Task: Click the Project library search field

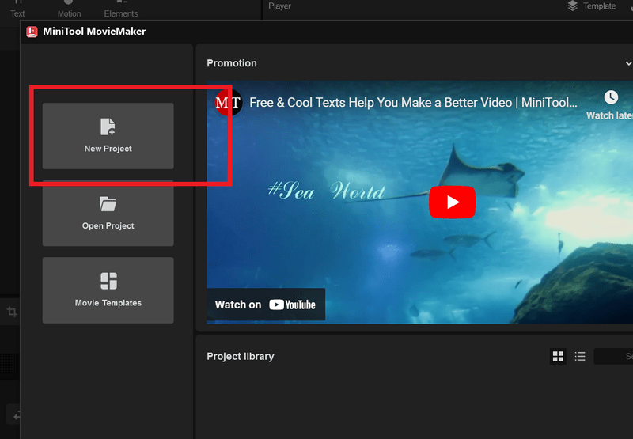Action: tap(613, 356)
